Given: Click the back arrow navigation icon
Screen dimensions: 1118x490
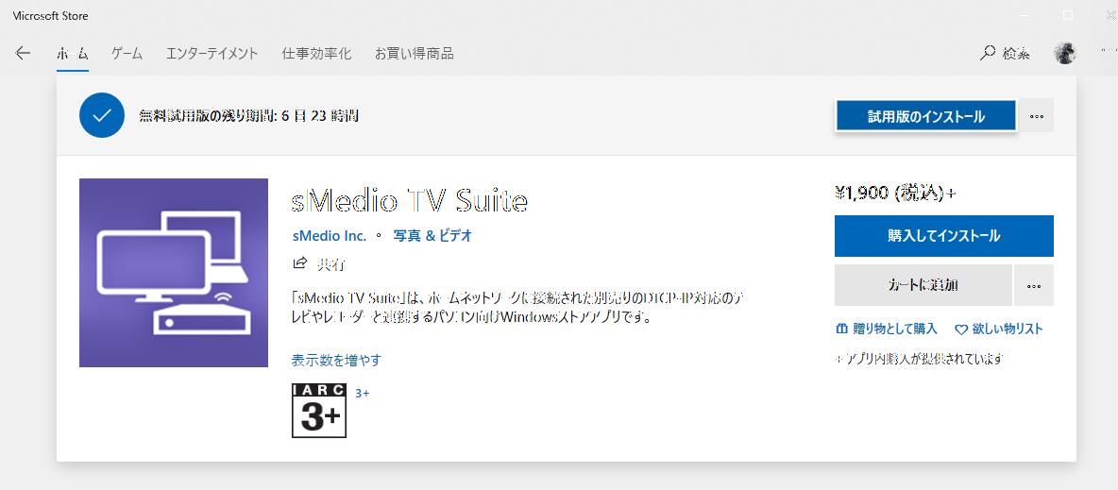Looking at the screenshot, I should click(23, 54).
